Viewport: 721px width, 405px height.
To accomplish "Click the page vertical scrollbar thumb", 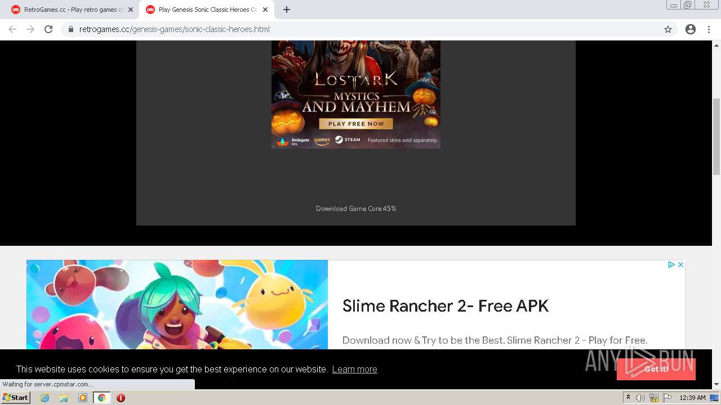I will (x=716, y=137).
